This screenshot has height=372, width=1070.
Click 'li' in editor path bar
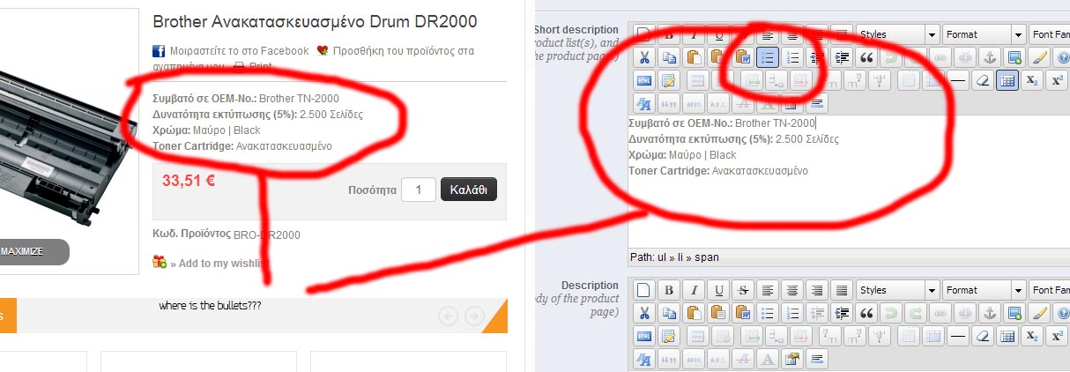tap(683, 257)
